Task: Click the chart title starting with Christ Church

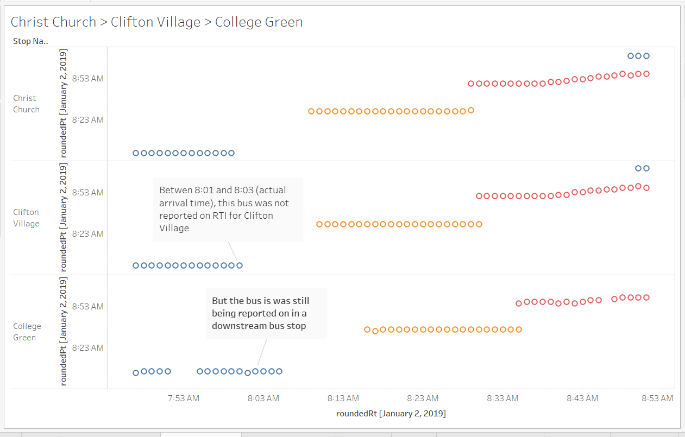Action: pyautogui.click(x=156, y=22)
